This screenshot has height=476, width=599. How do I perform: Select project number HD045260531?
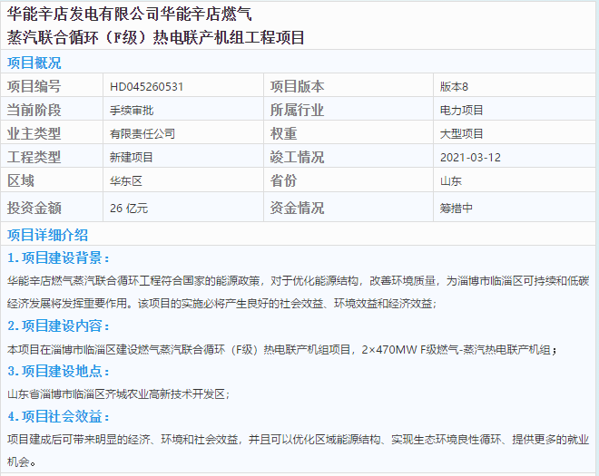pyautogui.click(x=147, y=87)
